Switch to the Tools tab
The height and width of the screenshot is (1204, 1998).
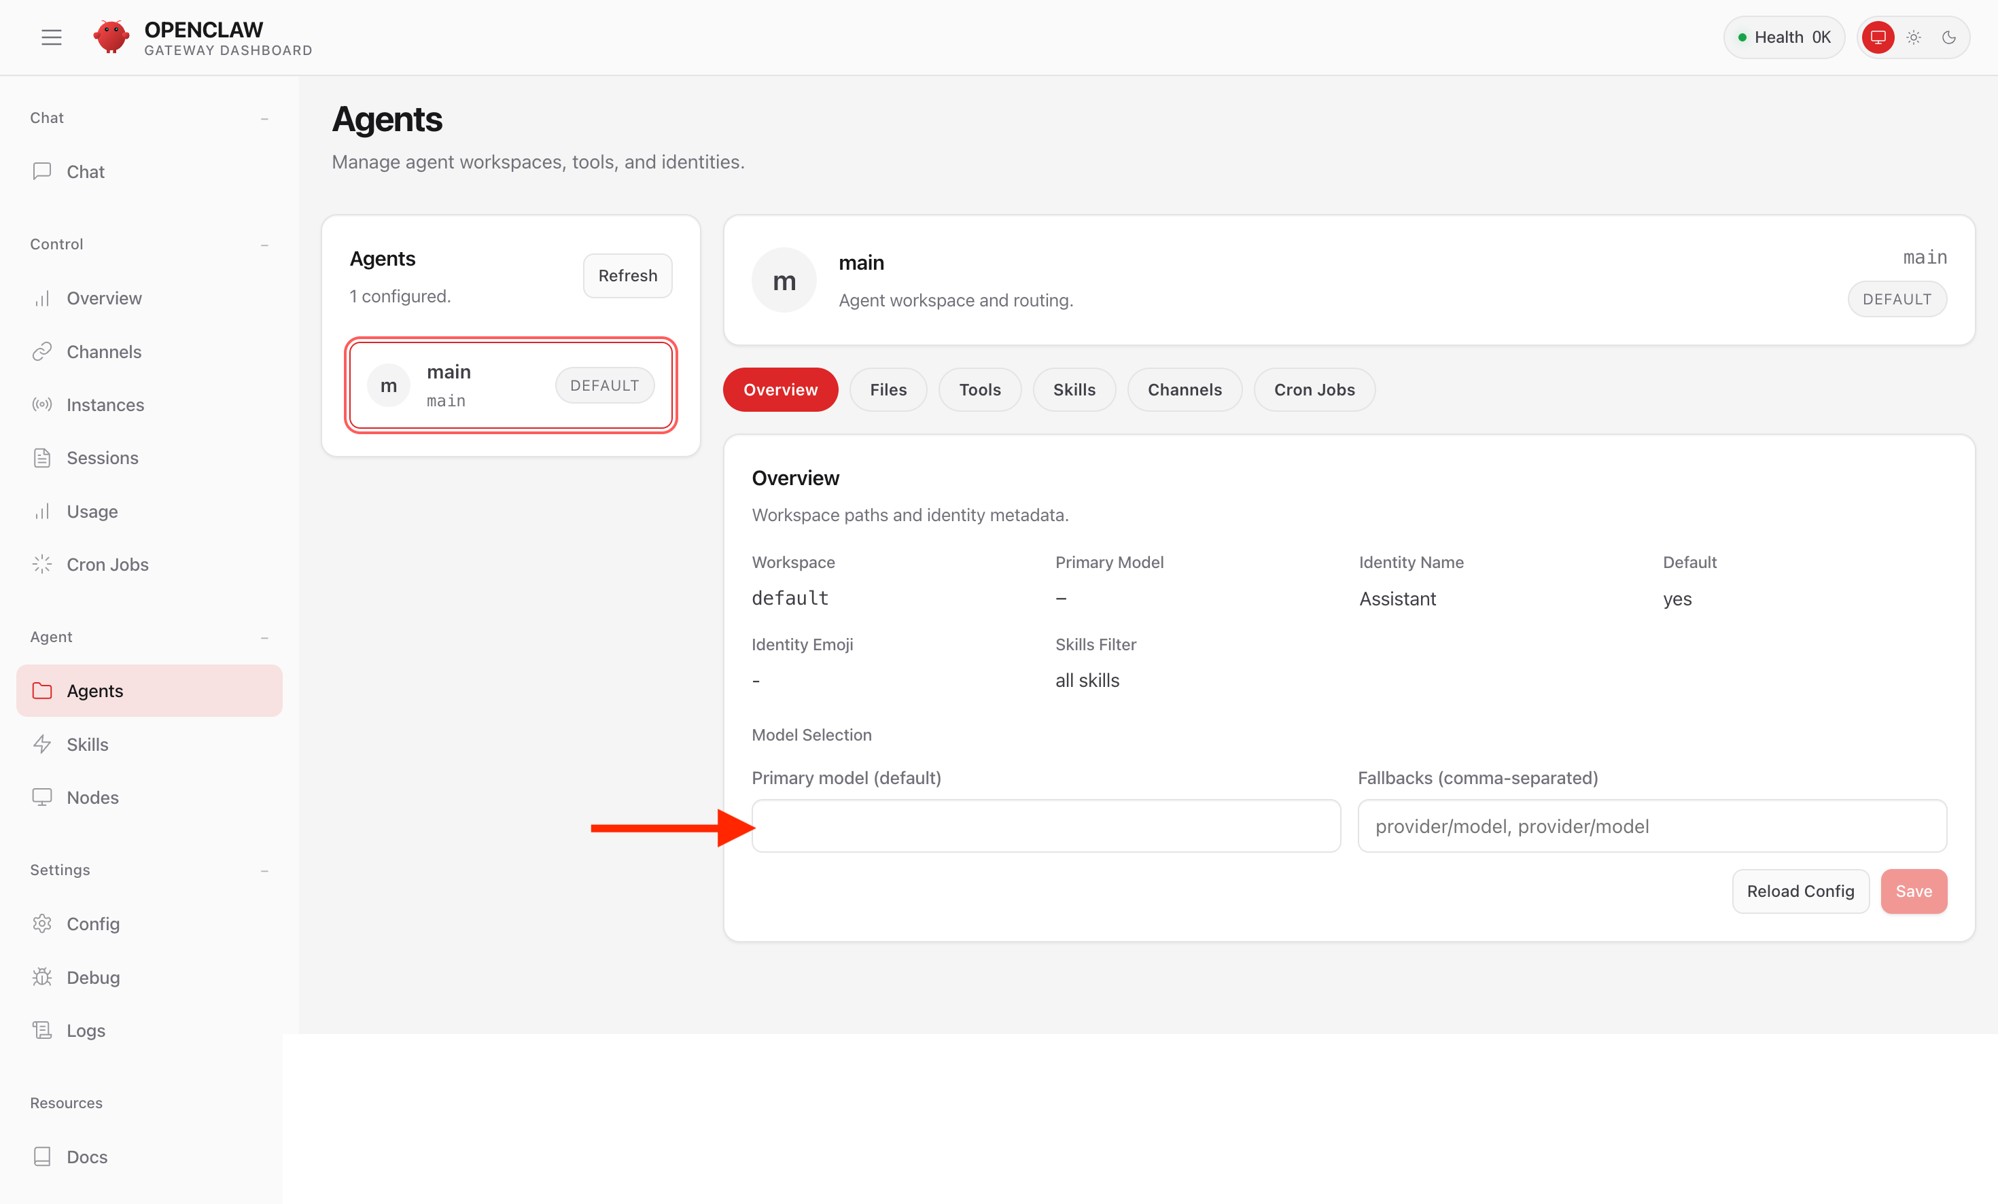979,390
